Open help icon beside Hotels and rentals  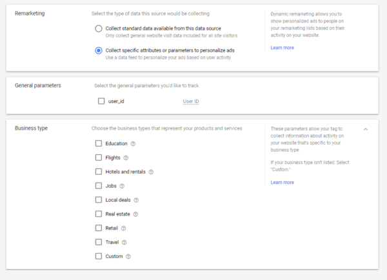click(x=151, y=172)
